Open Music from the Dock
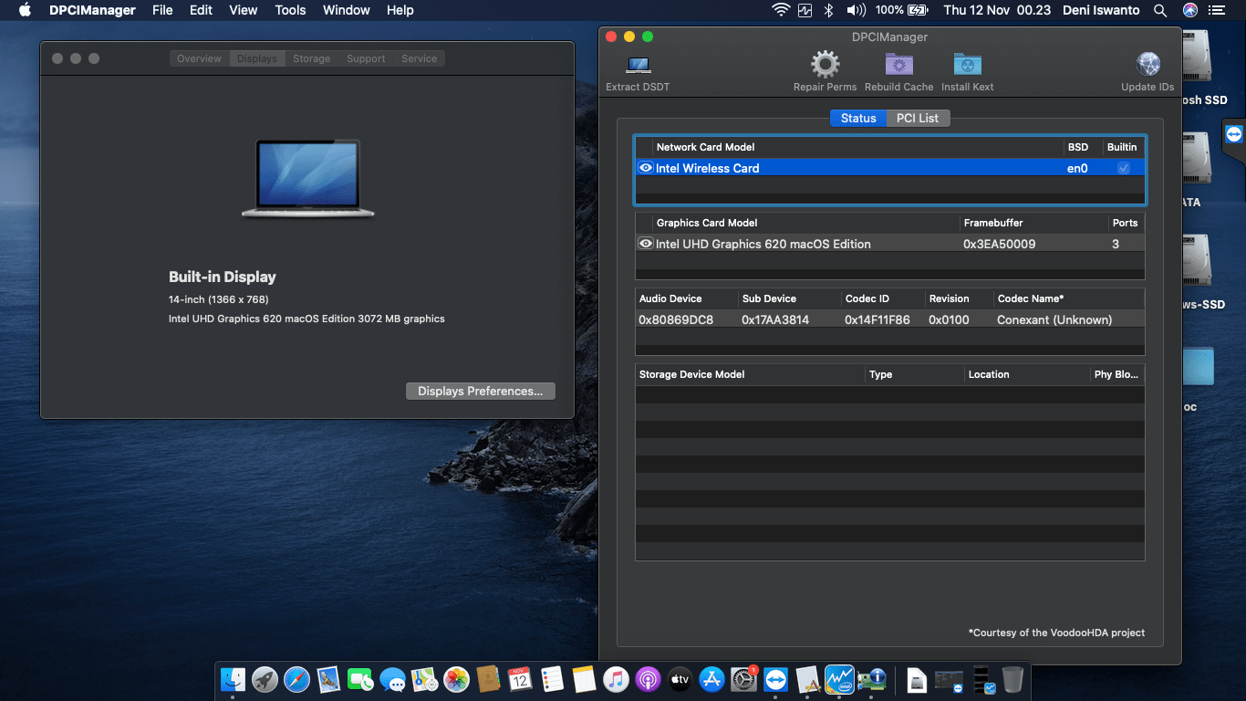The height and width of the screenshot is (701, 1246). point(616,679)
